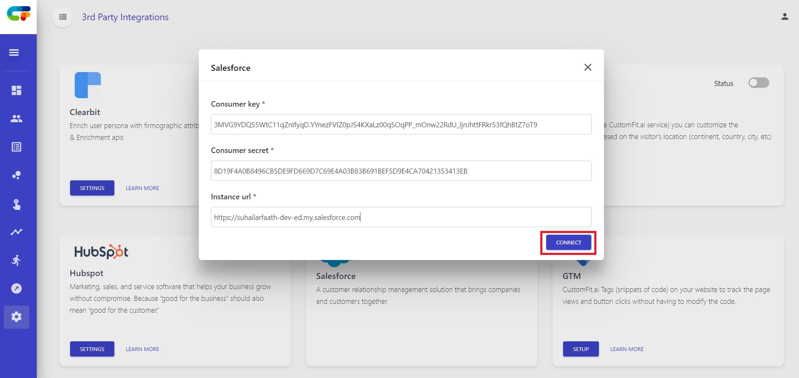Open the running person icon in sidebar
The image size is (799, 378).
[16, 260]
